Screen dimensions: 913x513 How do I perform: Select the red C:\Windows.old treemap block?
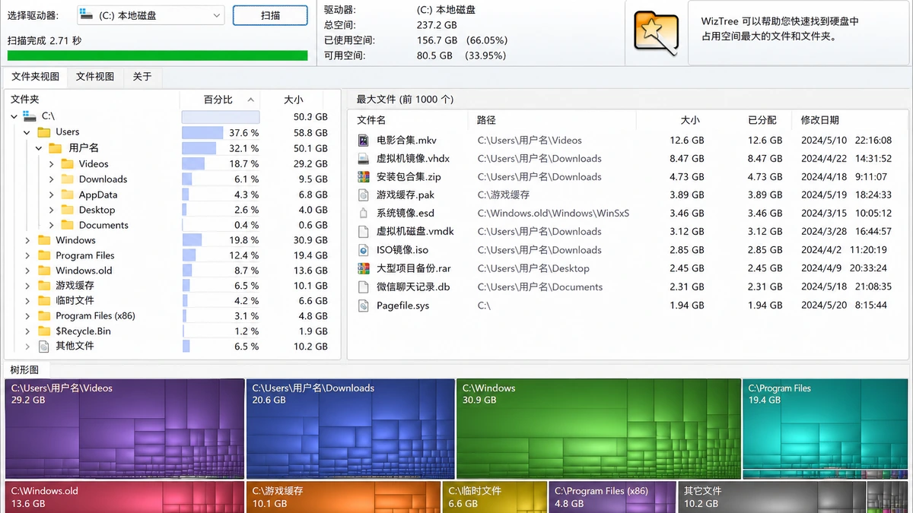125,497
